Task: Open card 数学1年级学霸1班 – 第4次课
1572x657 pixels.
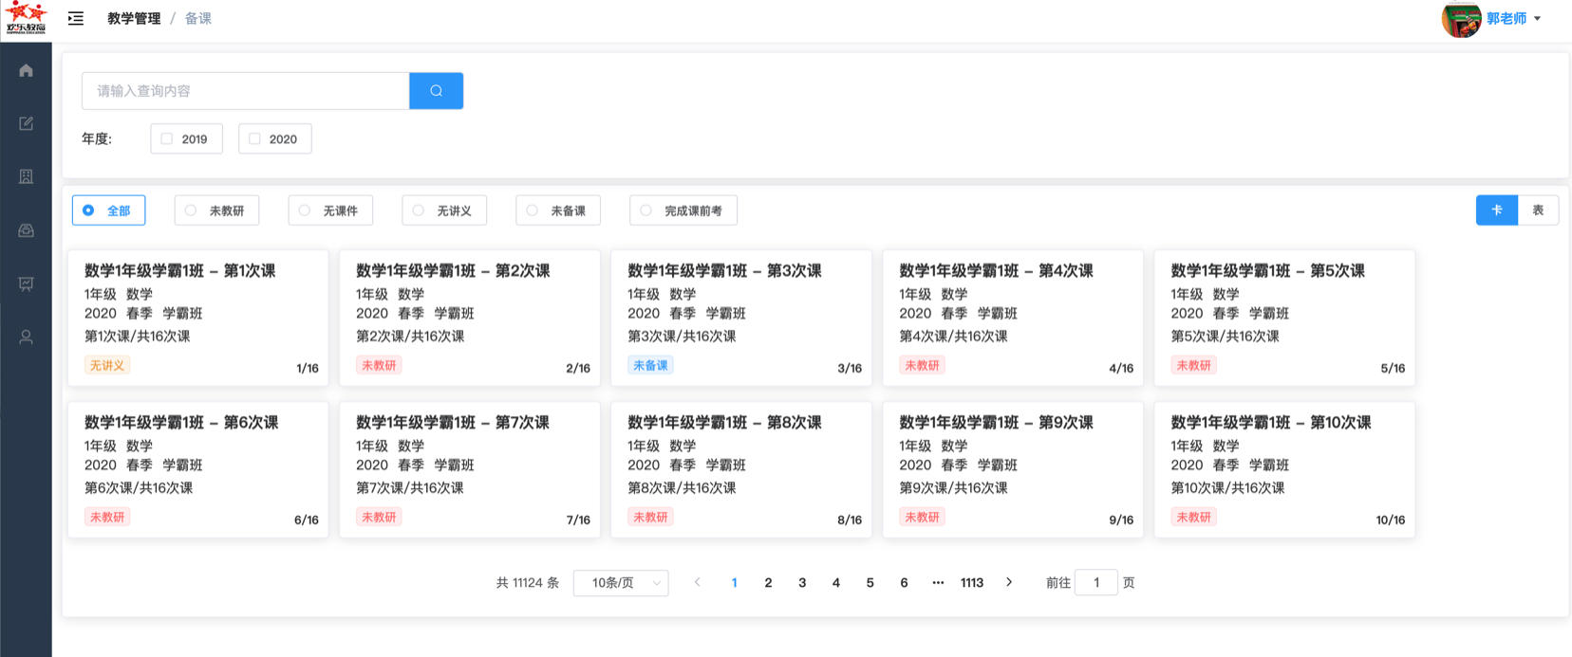Action: tap(1013, 318)
